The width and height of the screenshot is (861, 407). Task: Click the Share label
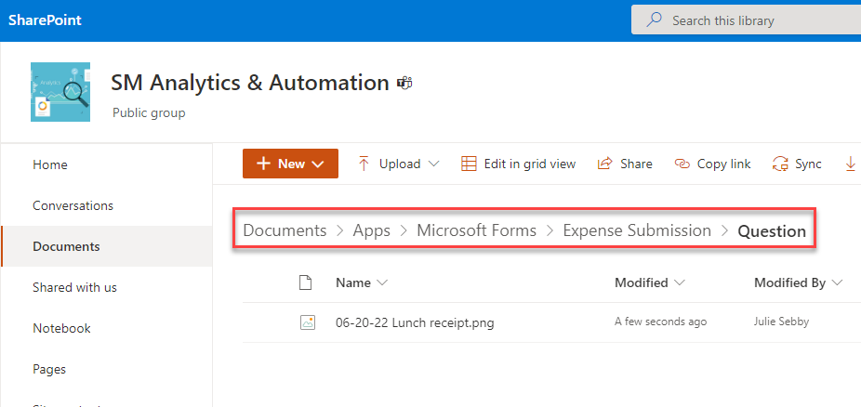[636, 164]
